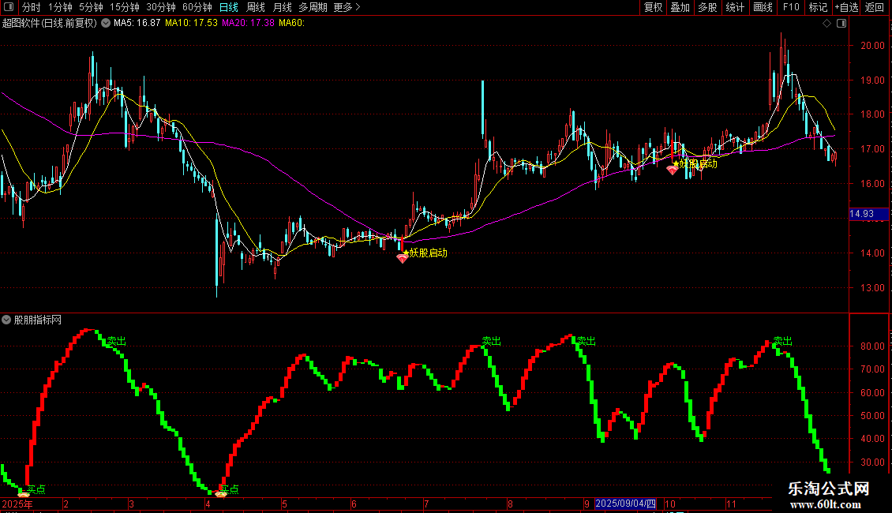Screen dimensions: 892x513
Task: Click the 卖出 label near August
Action: (x=492, y=341)
